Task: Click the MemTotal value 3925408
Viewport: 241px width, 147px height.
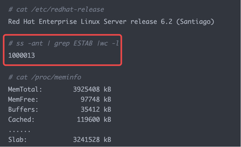Action: point(86,89)
